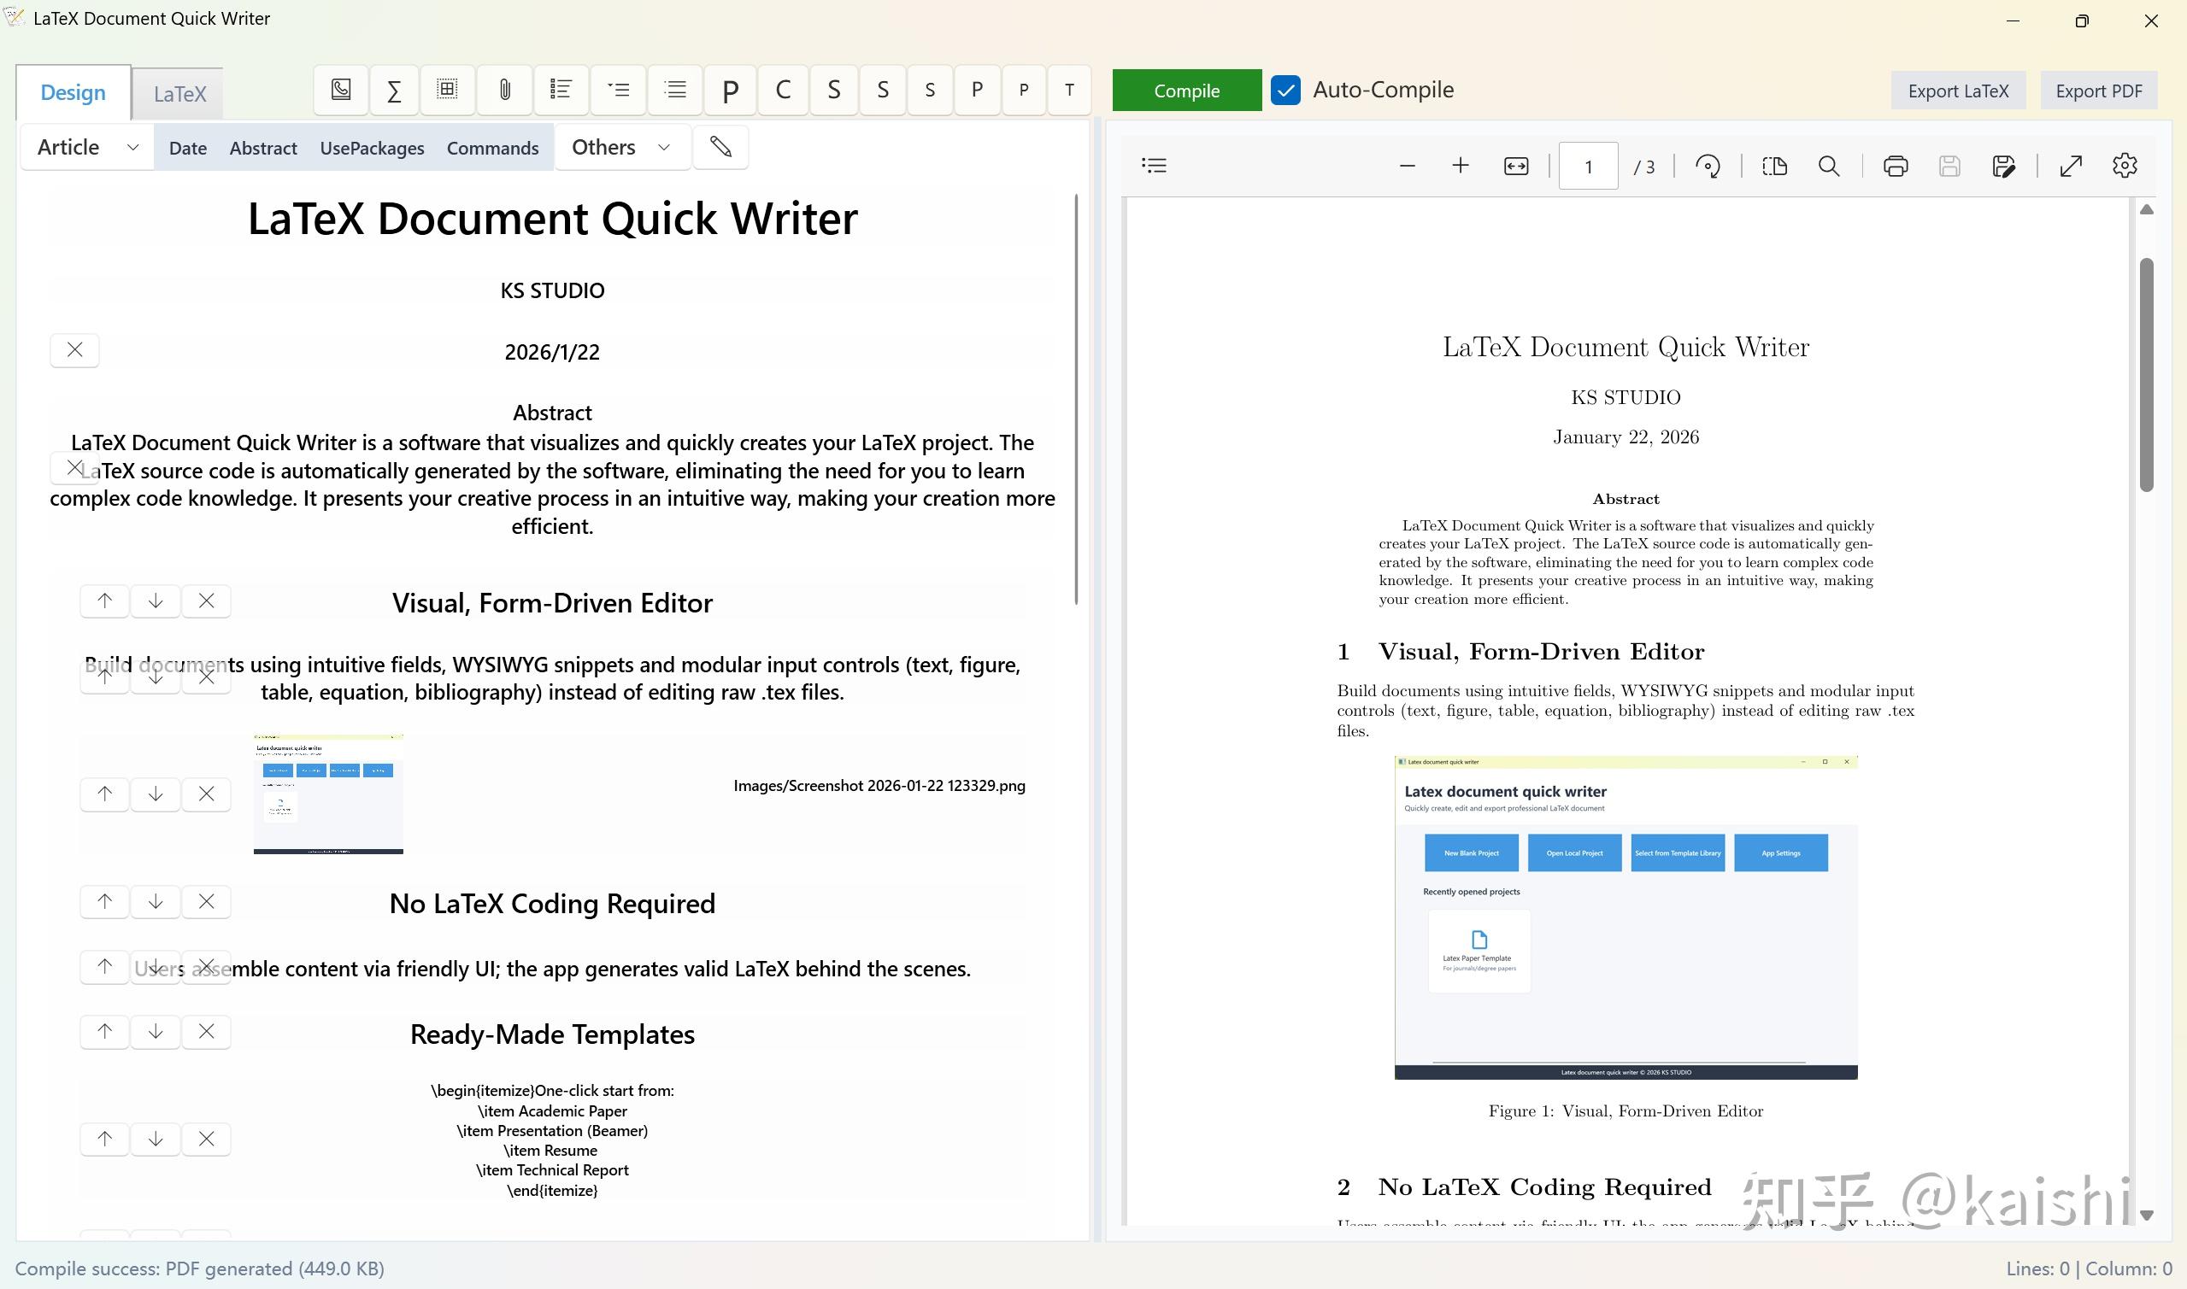Image resolution: width=2187 pixels, height=1289 pixels.
Task: Switch to the LaTeX tab
Action: tap(179, 94)
